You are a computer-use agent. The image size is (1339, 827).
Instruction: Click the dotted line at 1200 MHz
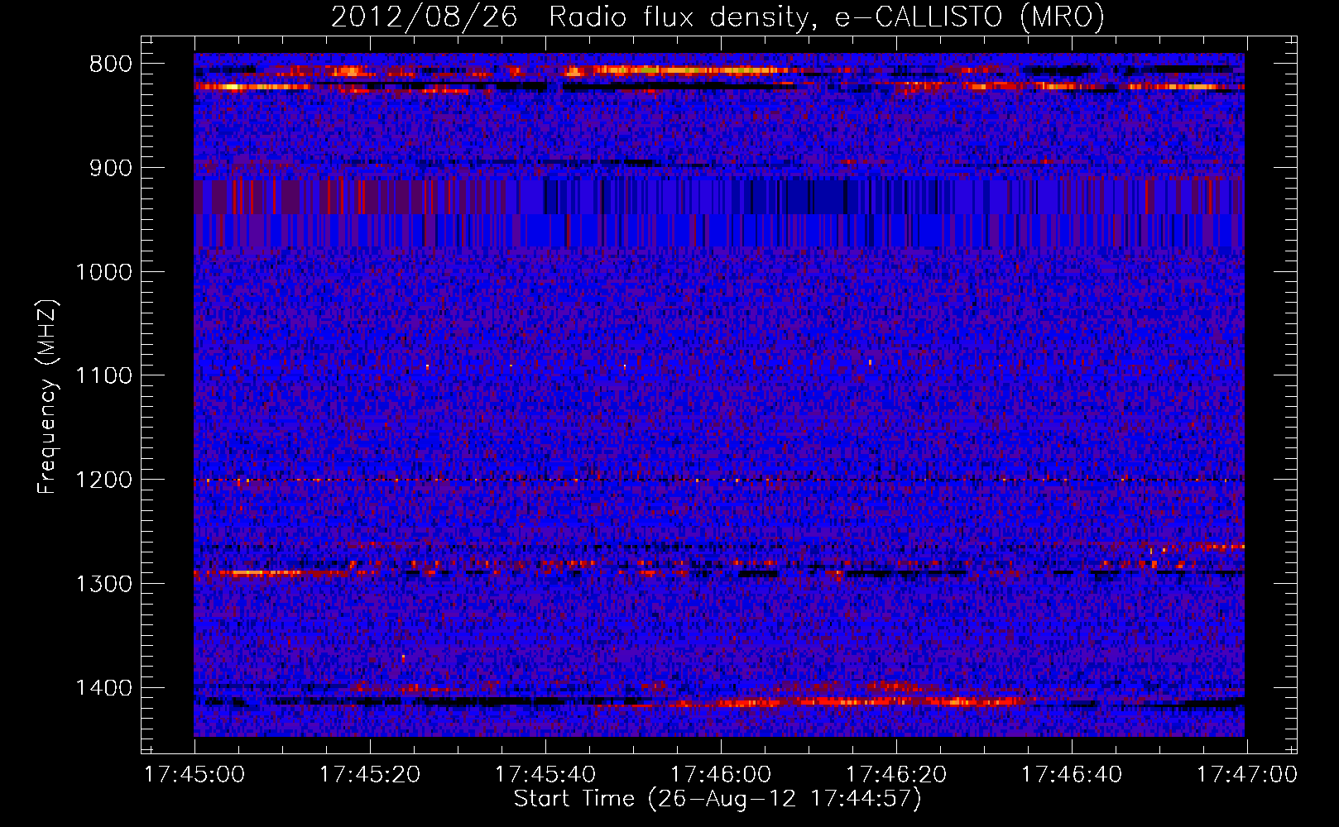pos(719,480)
